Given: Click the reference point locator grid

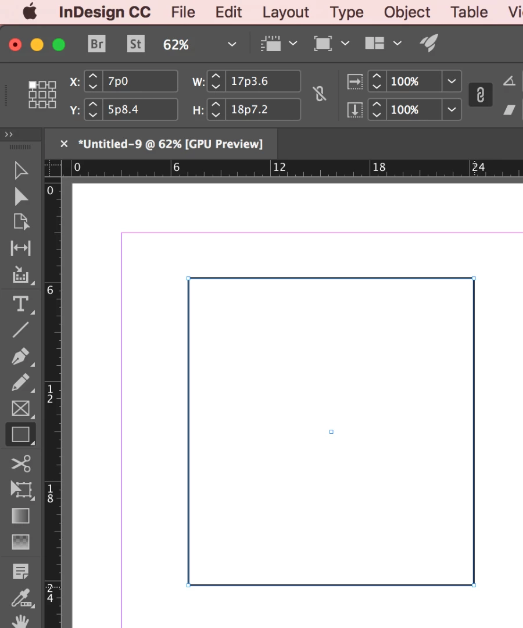Looking at the screenshot, I should [42, 95].
